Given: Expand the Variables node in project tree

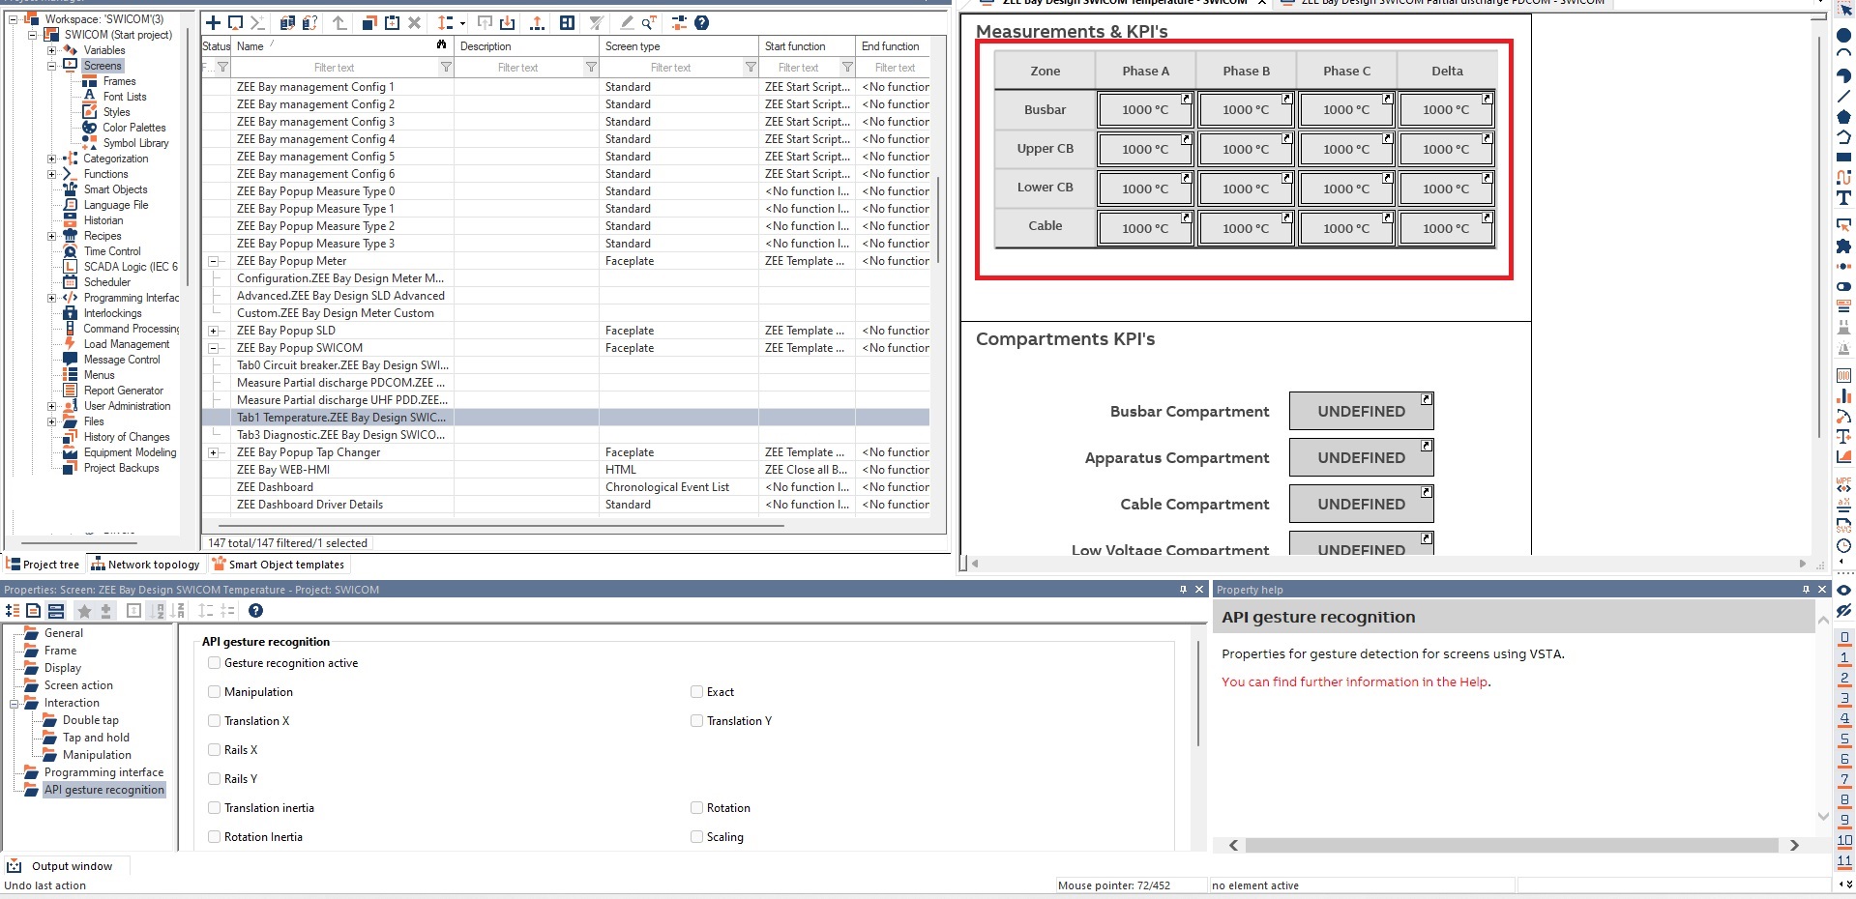Looking at the screenshot, I should pyautogui.click(x=52, y=50).
